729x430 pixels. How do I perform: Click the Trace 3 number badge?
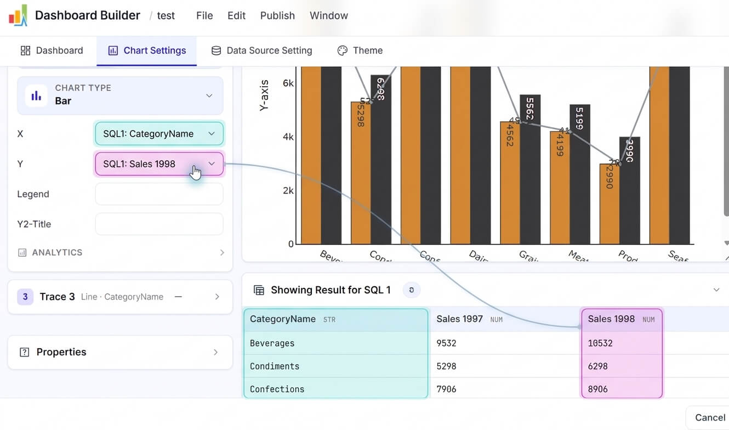pyautogui.click(x=25, y=297)
